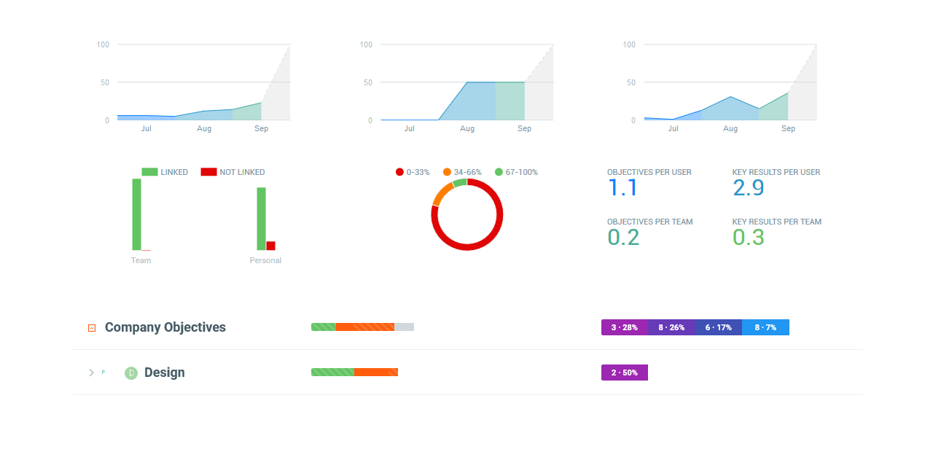Viewport: 933px width, 468px height.
Task: Click the Objectives Per User value 1.1
Action: (622, 188)
